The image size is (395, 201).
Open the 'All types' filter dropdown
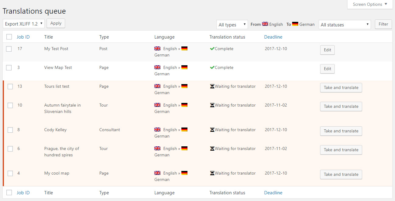click(232, 24)
